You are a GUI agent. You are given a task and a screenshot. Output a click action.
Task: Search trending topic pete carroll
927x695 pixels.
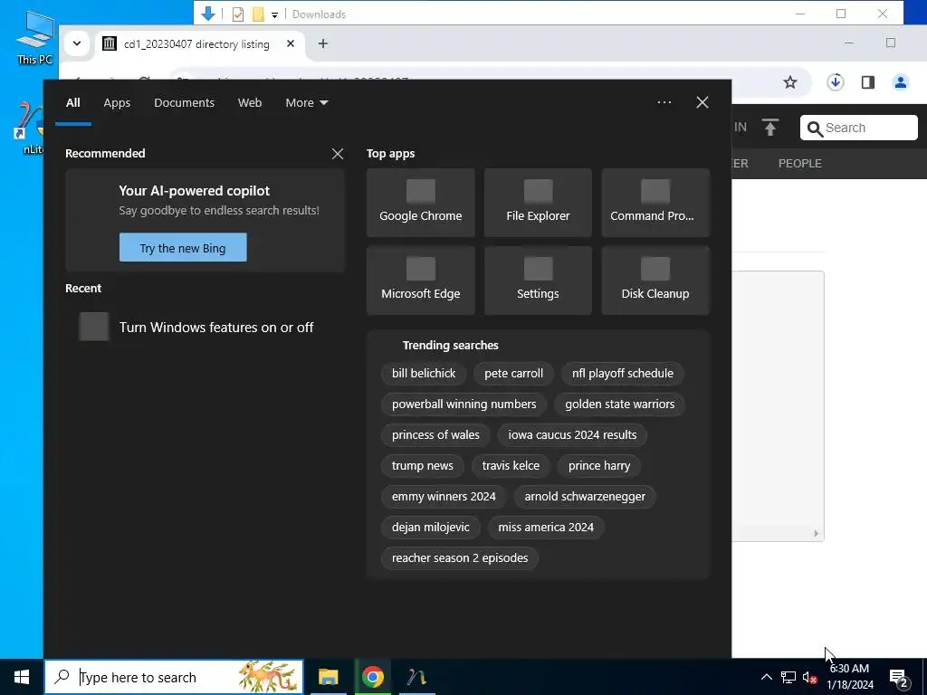coord(513,374)
